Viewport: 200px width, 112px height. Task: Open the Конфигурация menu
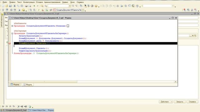(29, 2)
